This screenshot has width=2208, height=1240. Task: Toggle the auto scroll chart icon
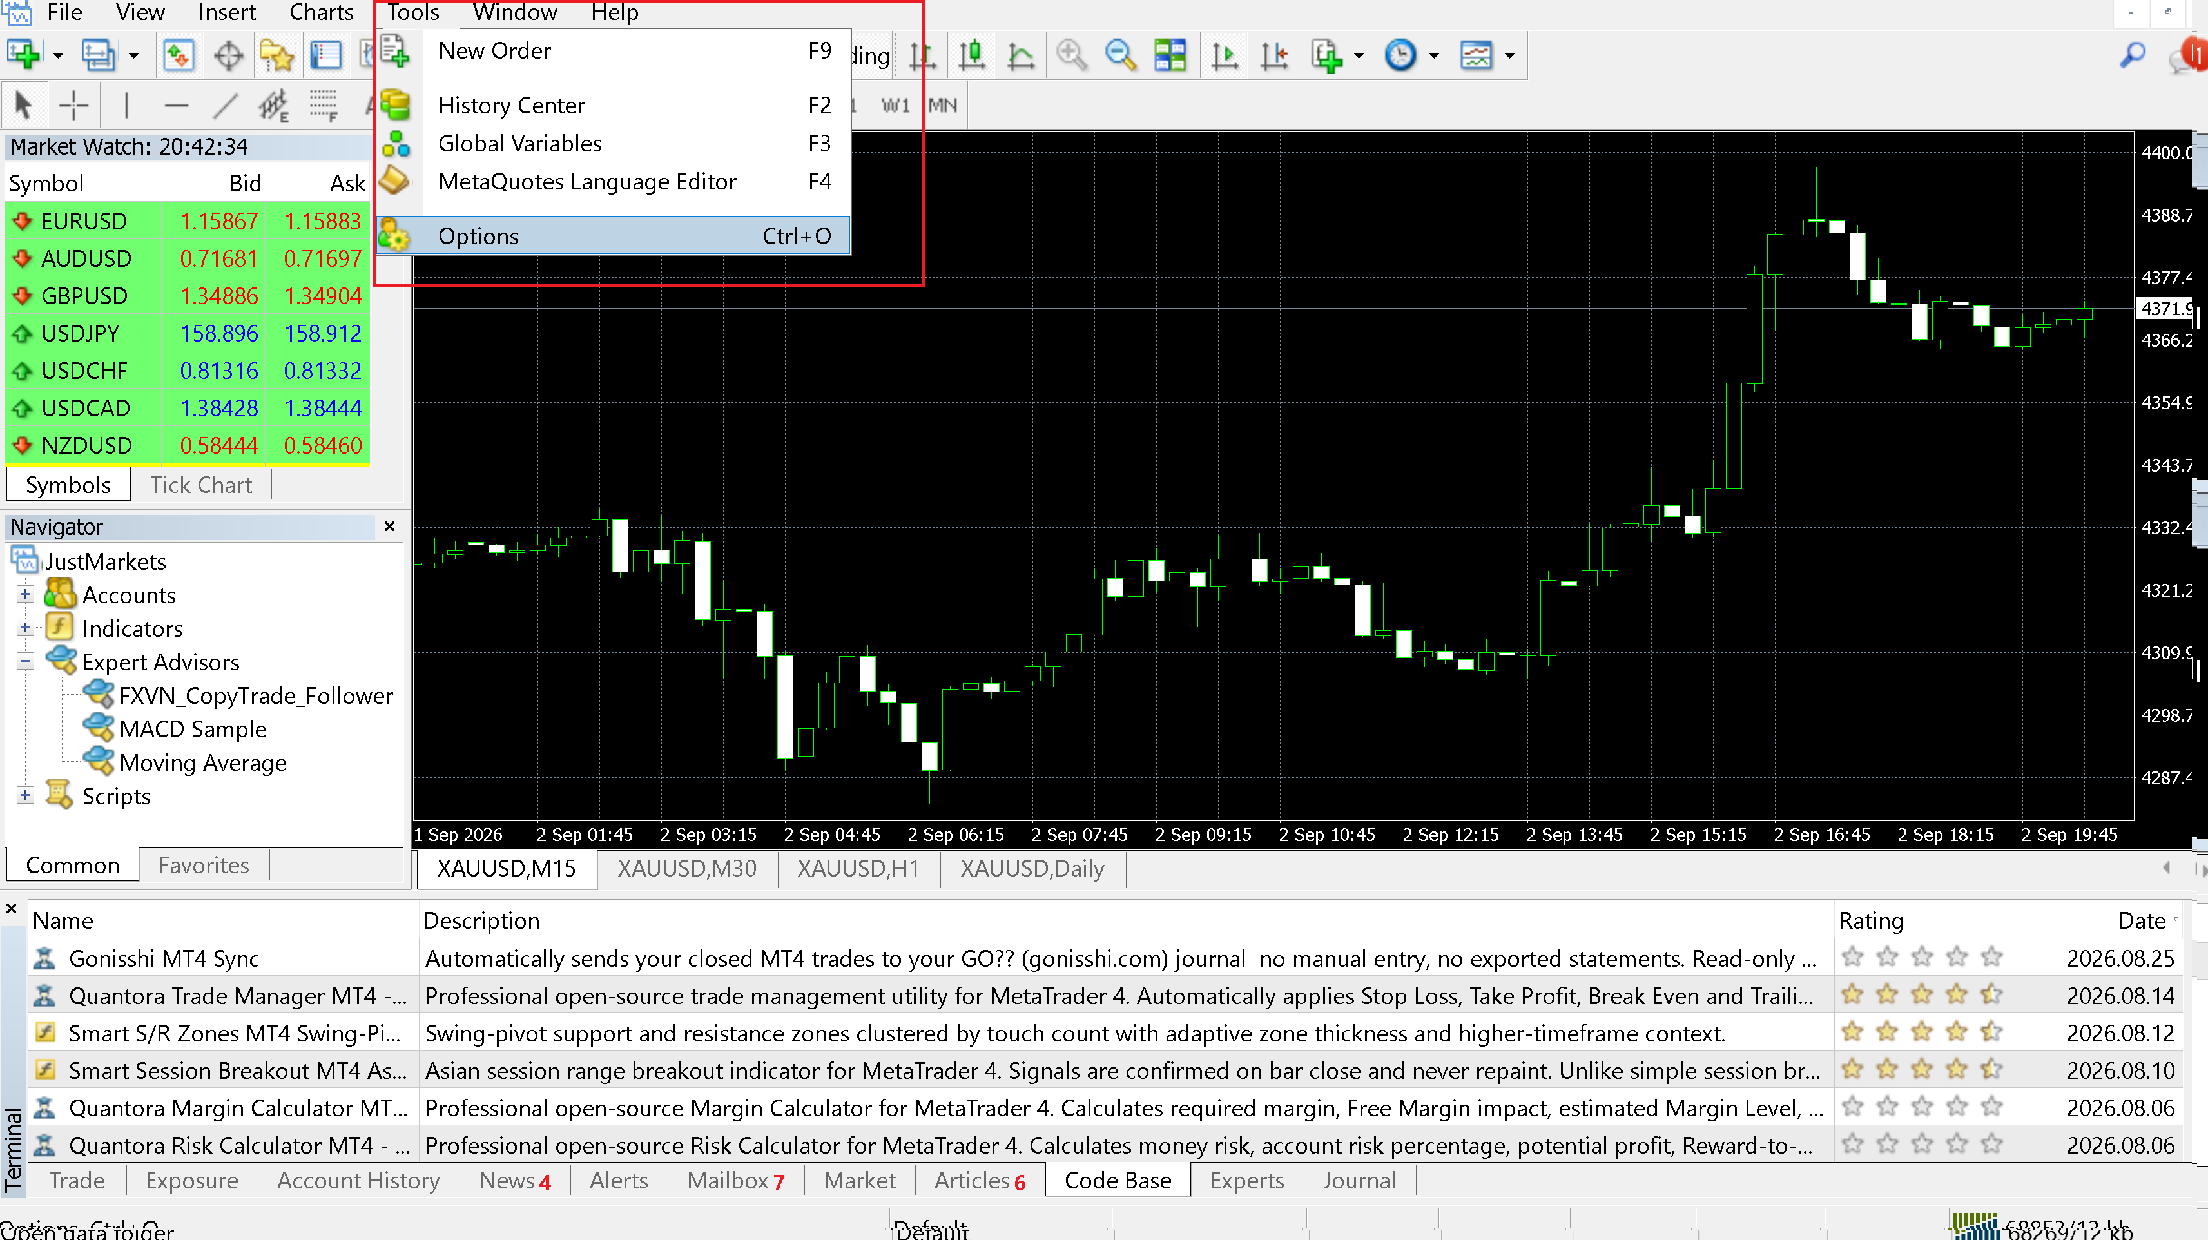pyautogui.click(x=1225, y=55)
